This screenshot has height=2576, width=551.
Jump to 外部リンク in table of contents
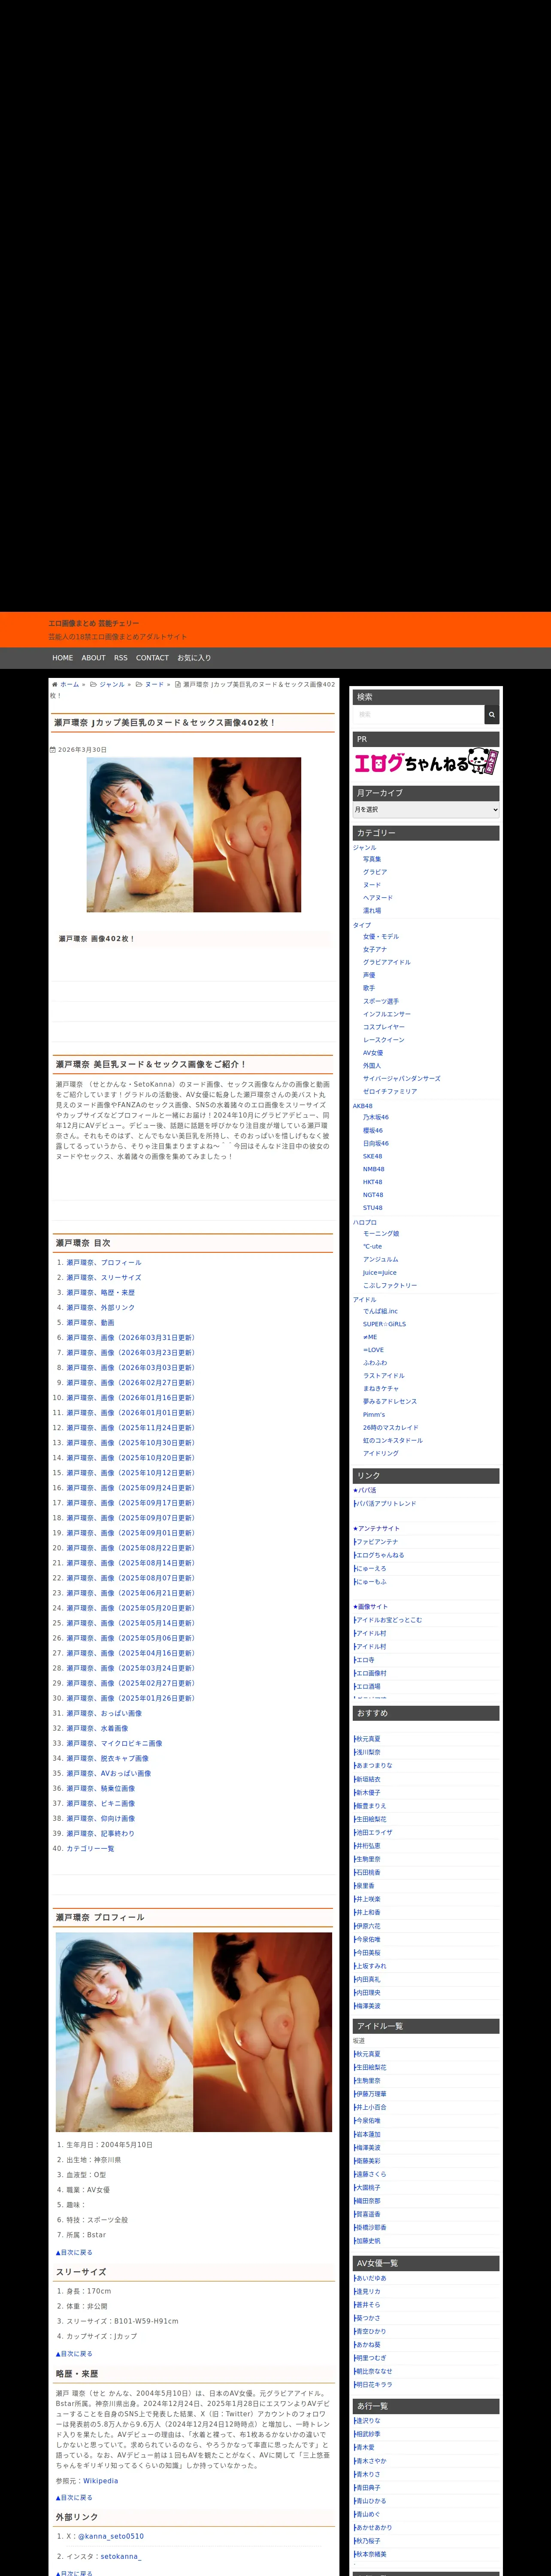(x=101, y=1308)
